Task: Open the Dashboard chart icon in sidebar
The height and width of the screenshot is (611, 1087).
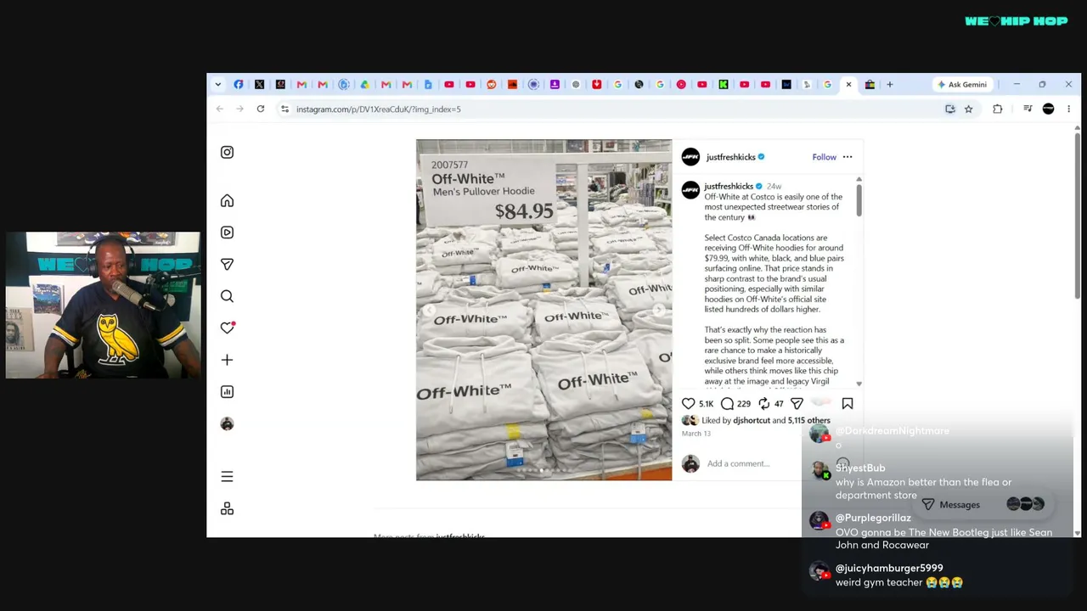Action: [x=227, y=391]
